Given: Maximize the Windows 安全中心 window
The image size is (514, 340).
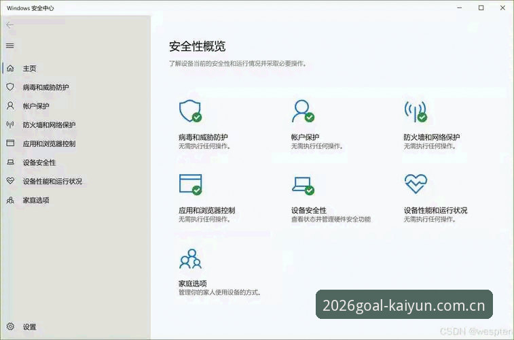Looking at the screenshot, I should 481,8.
